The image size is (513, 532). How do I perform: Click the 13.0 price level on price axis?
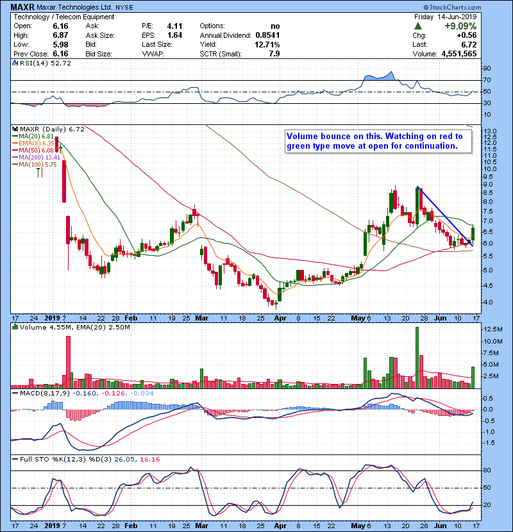(489, 131)
